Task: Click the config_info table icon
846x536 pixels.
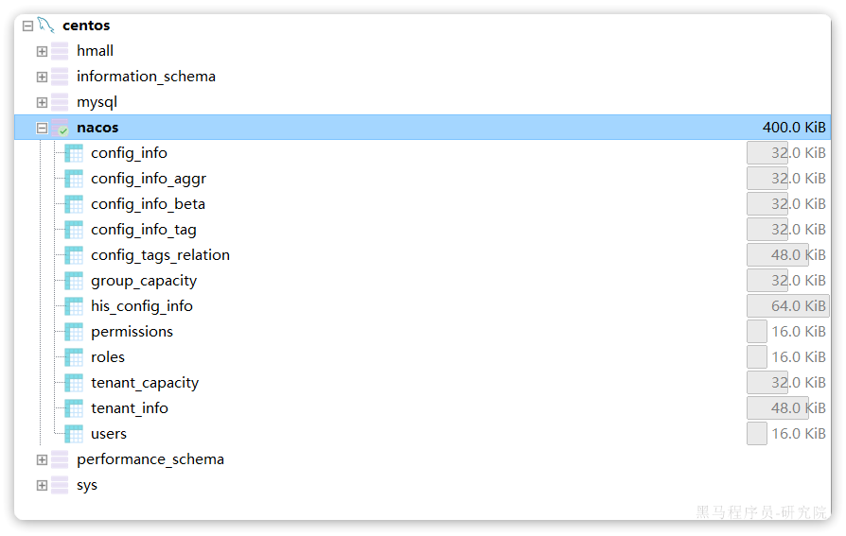Action: (x=74, y=153)
